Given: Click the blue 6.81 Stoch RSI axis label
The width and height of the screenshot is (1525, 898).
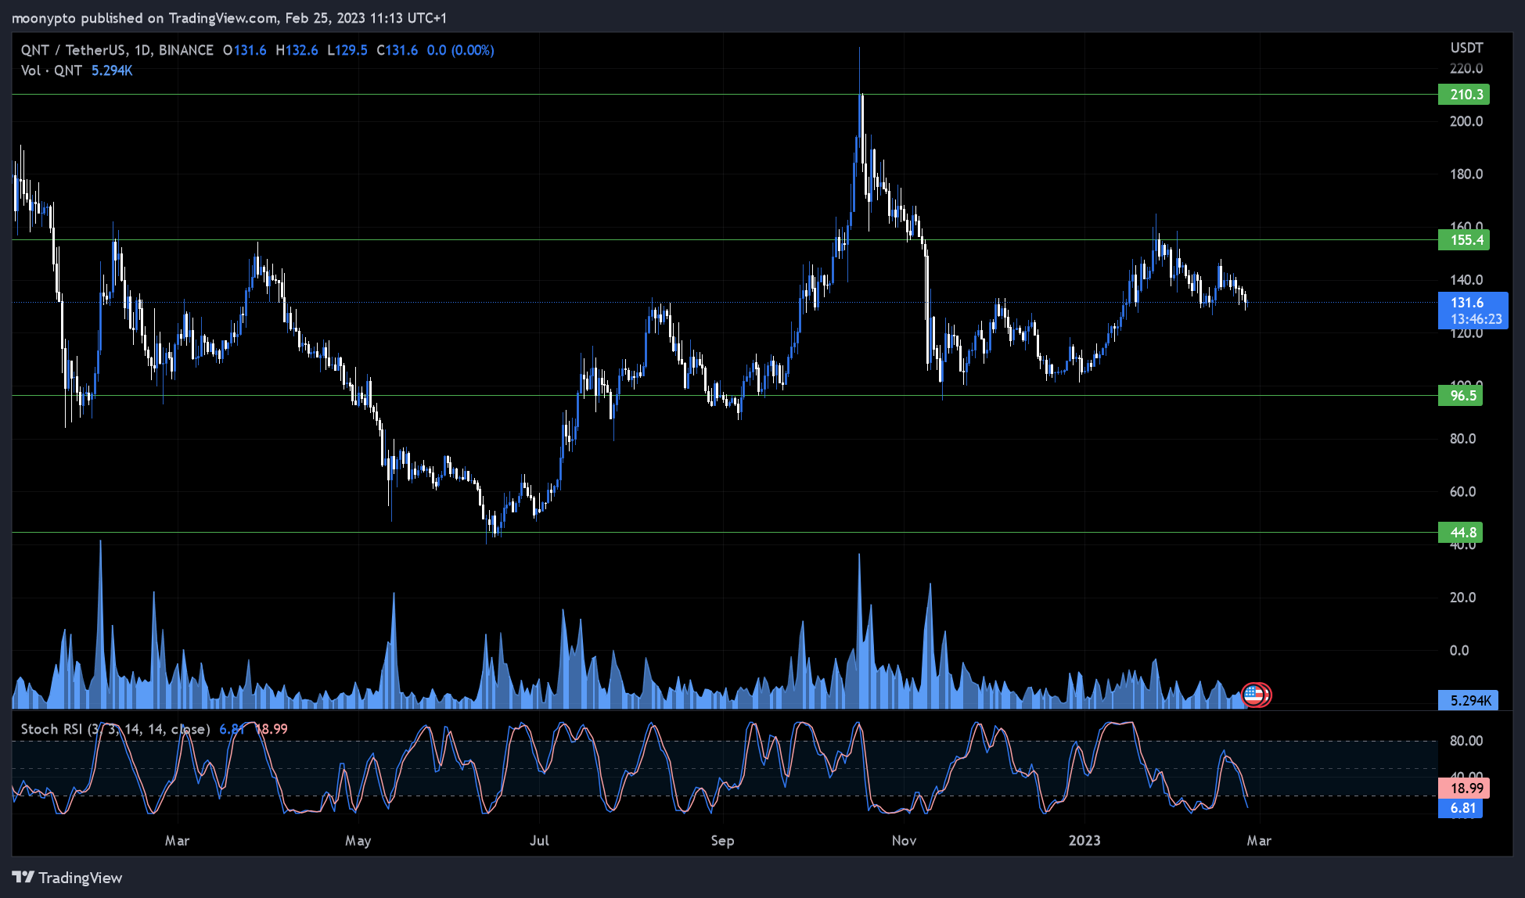Looking at the screenshot, I should [x=1461, y=808].
